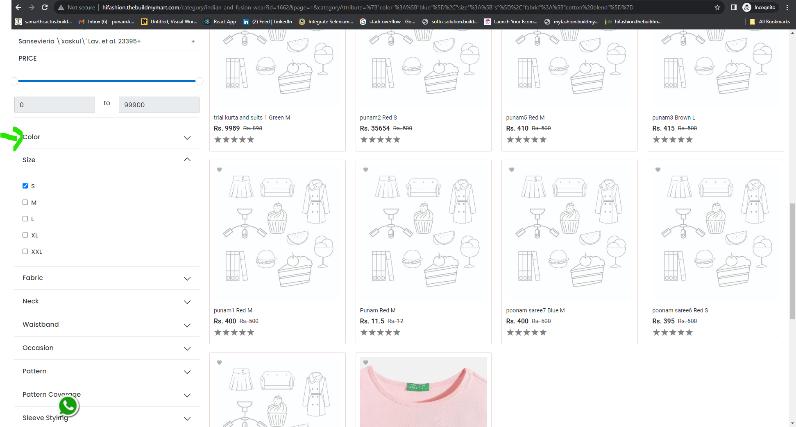
Task: Tick the L size checkbox
Action: coord(25,219)
